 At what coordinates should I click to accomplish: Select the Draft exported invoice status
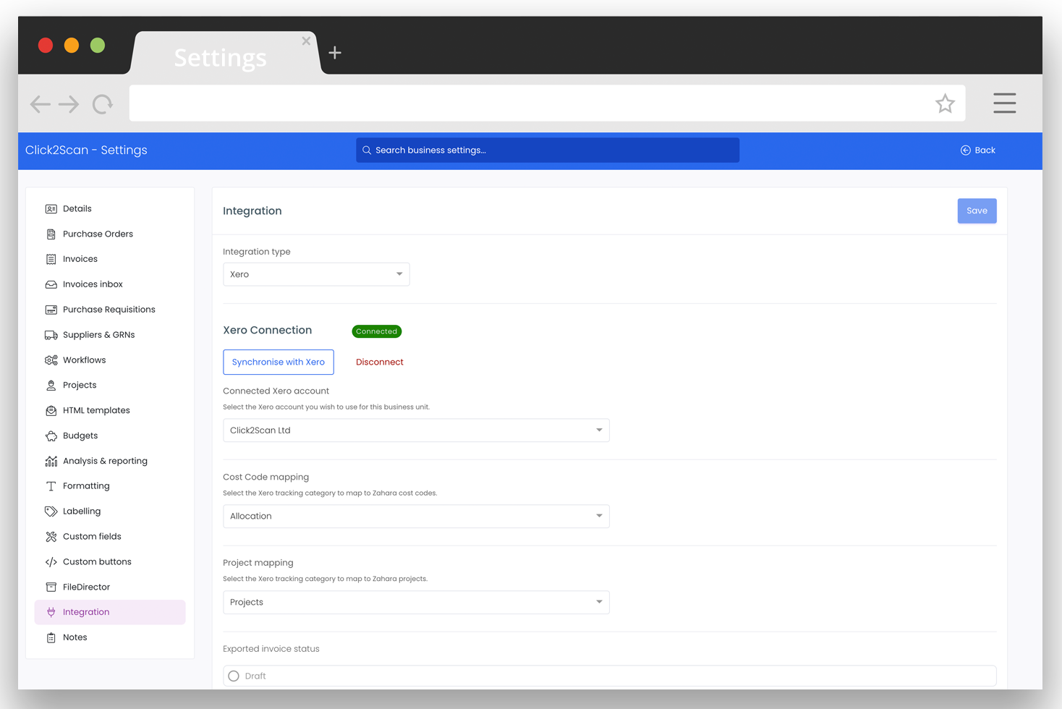point(233,675)
